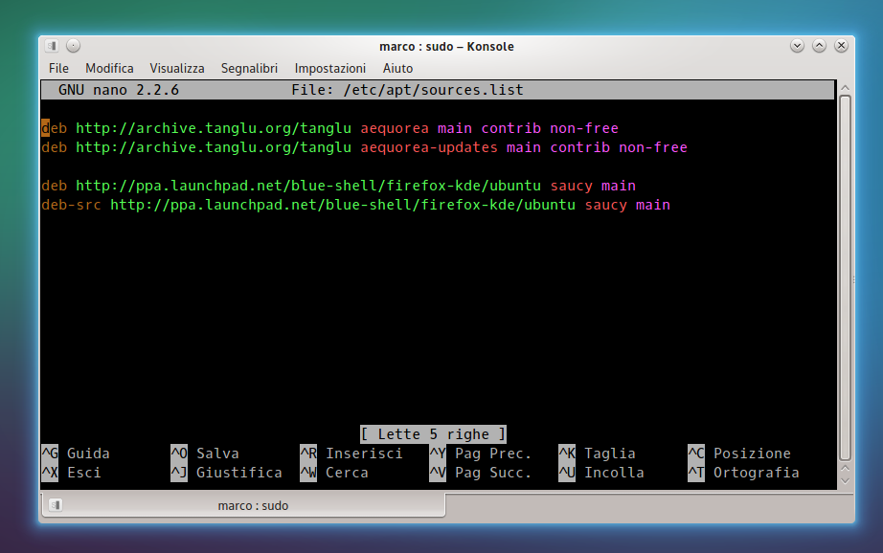Click the scrollbar up arrow at the top
Screen dimensions: 883x553
[845, 88]
